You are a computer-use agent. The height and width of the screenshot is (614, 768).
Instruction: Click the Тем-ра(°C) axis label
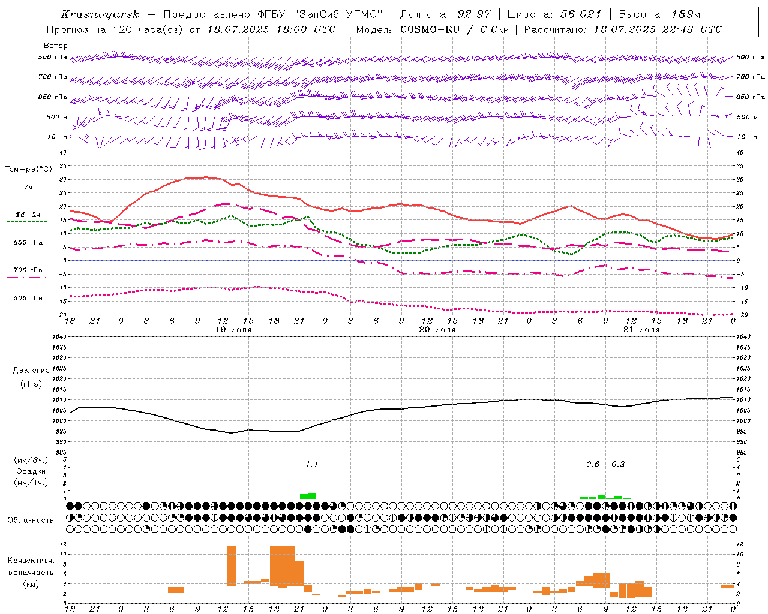[28, 170]
